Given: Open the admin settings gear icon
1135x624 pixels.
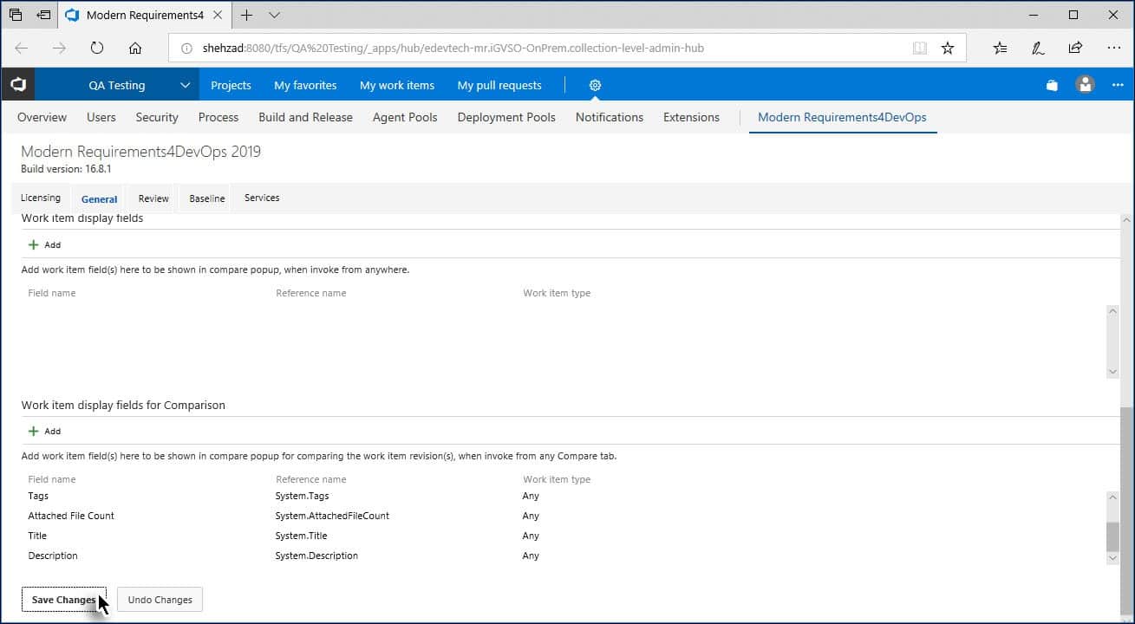Looking at the screenshot, I should (x=595, y=85).
